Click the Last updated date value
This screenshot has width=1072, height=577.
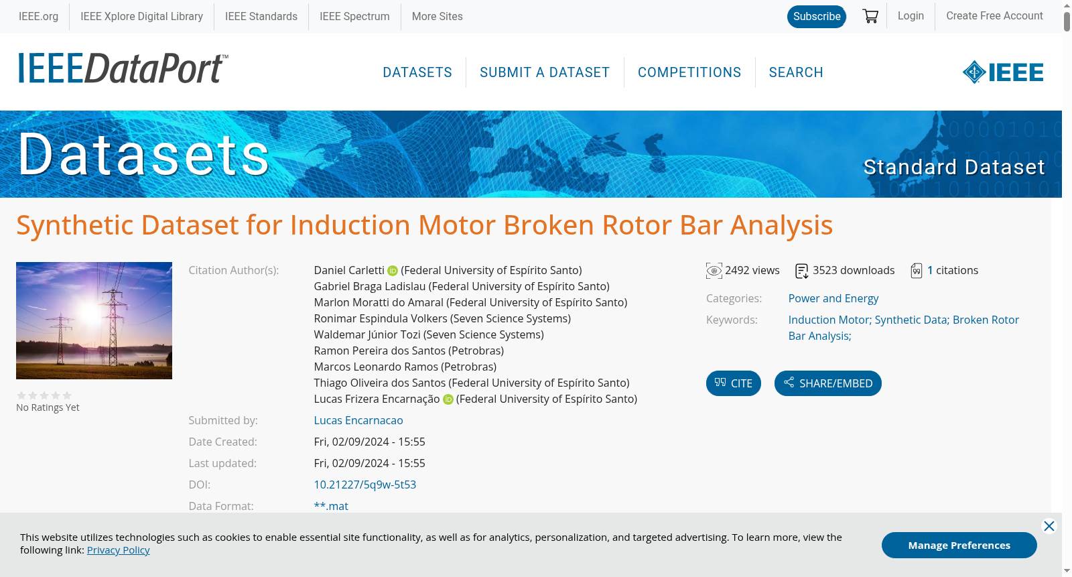coord(370,463)
